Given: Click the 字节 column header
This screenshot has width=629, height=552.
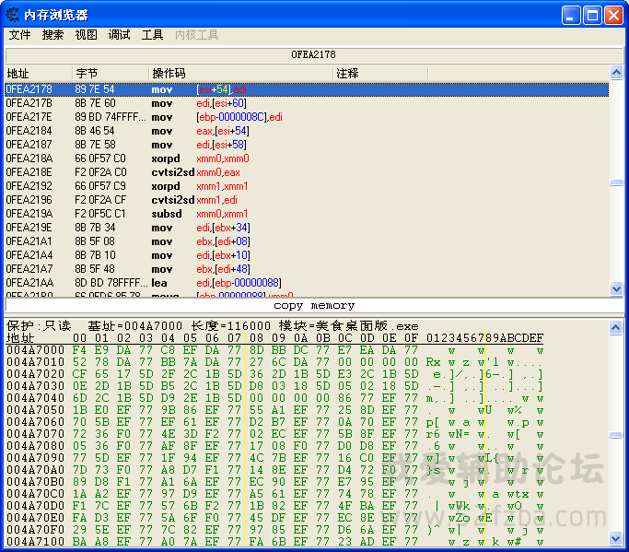Looking at the screenshot, I should pos(111,74).
